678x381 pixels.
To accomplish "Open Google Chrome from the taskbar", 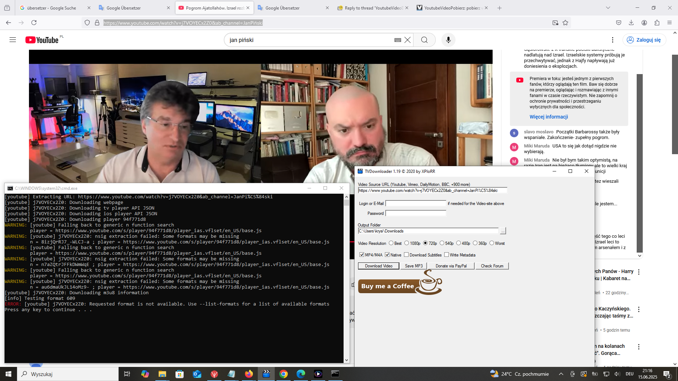I will [283, 374].
